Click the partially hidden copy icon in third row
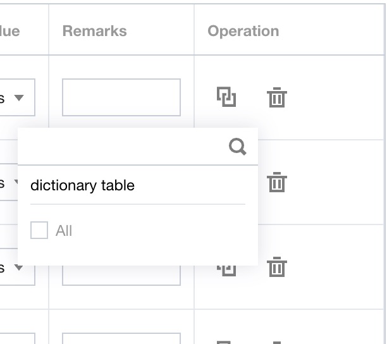This screenshot has width=387, height=344. coord(226,270)
